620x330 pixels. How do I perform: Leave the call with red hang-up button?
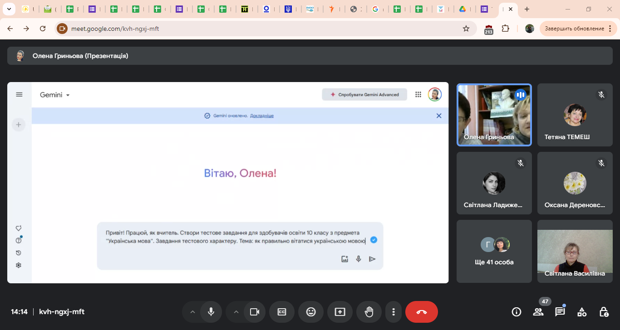[x=421, y=312]
